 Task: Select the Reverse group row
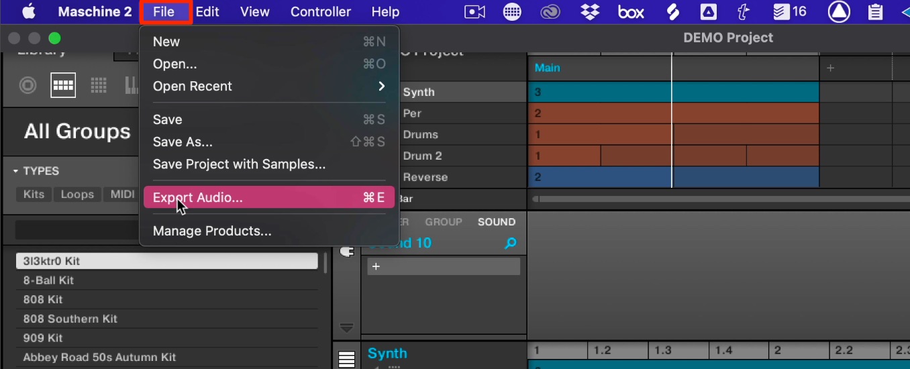(463, 177)
